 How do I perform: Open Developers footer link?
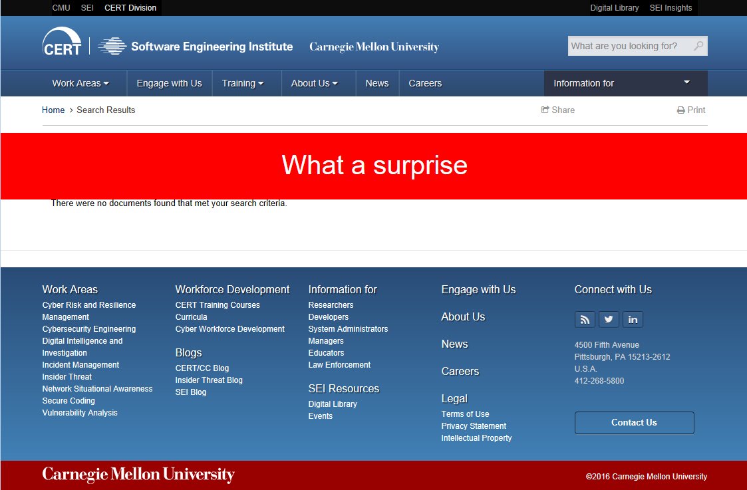click(328, 317)
